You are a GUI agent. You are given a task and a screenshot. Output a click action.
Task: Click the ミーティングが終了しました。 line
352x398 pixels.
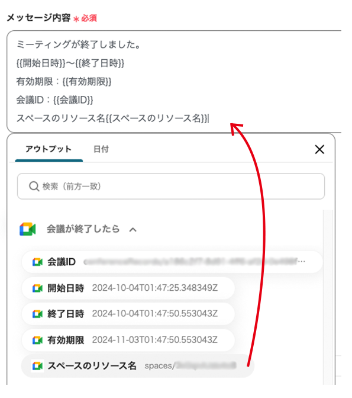coord(78,44)
